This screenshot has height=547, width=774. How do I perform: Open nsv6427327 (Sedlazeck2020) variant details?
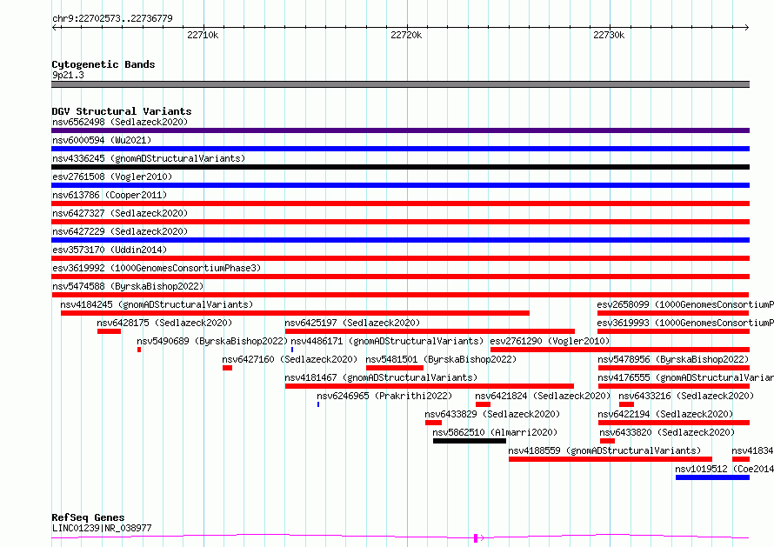[120, 213]
